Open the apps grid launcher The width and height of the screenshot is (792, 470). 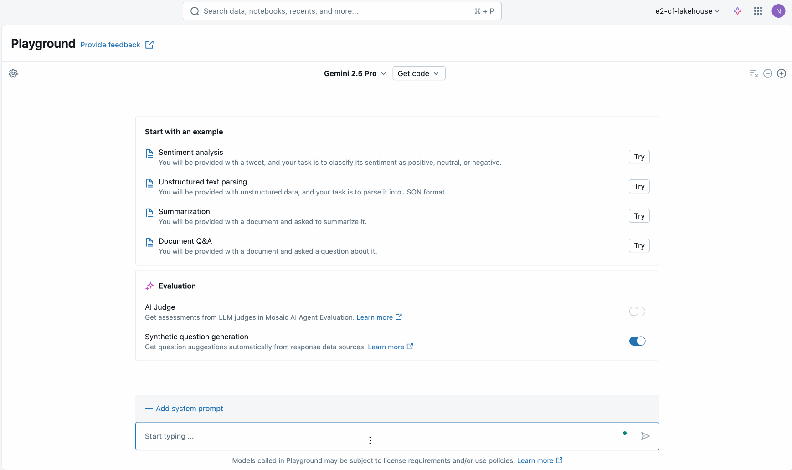[758, 11]
